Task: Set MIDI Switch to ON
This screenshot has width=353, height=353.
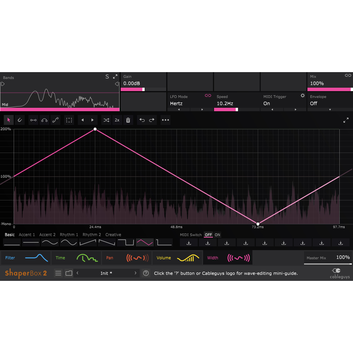Action: 217,235
